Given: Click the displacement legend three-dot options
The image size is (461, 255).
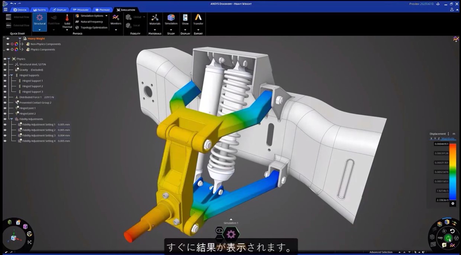Looking at the screenshot, I should pyautogui.click(x=448, y=134).
